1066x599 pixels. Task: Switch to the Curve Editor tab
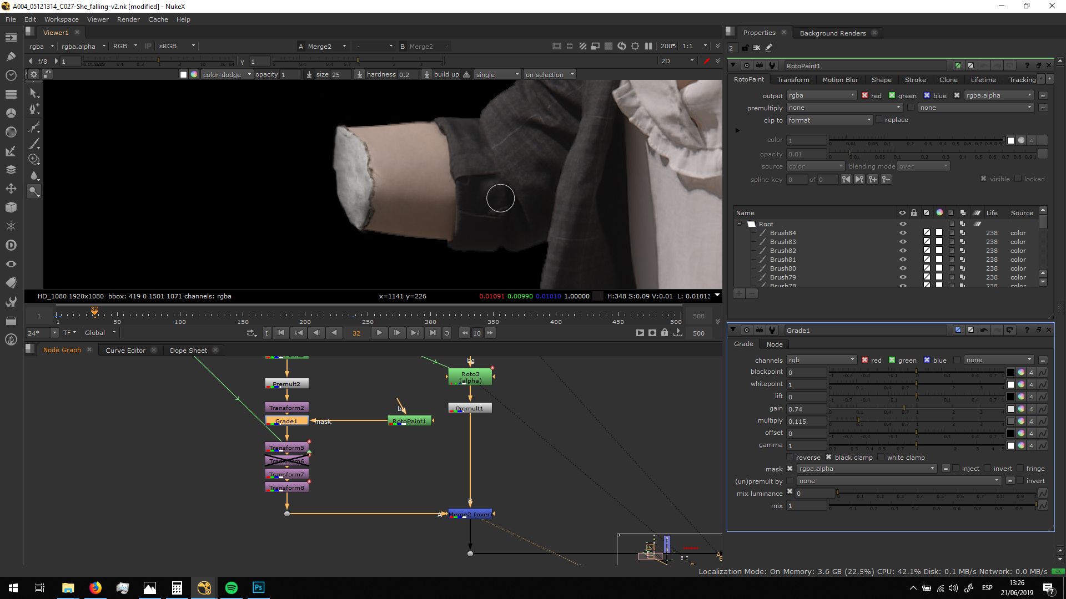click(x=125, y=351)
